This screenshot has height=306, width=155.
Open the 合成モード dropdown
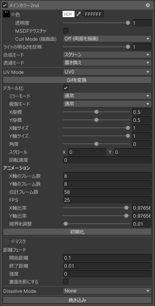coord(107,55)
